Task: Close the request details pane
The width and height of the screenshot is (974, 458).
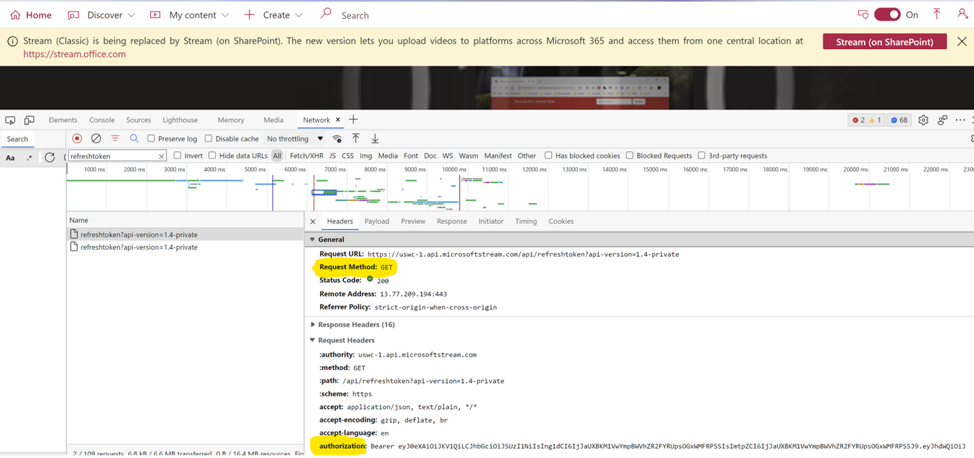Action: tap(313, 222)
